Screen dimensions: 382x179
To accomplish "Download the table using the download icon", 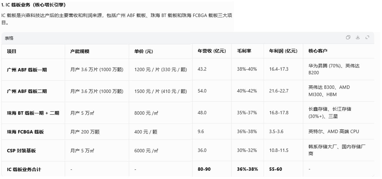I will [x=358, y=37].
